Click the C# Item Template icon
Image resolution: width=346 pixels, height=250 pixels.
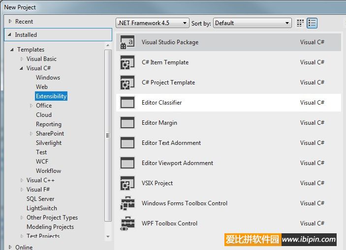click(x=127, y=62)
